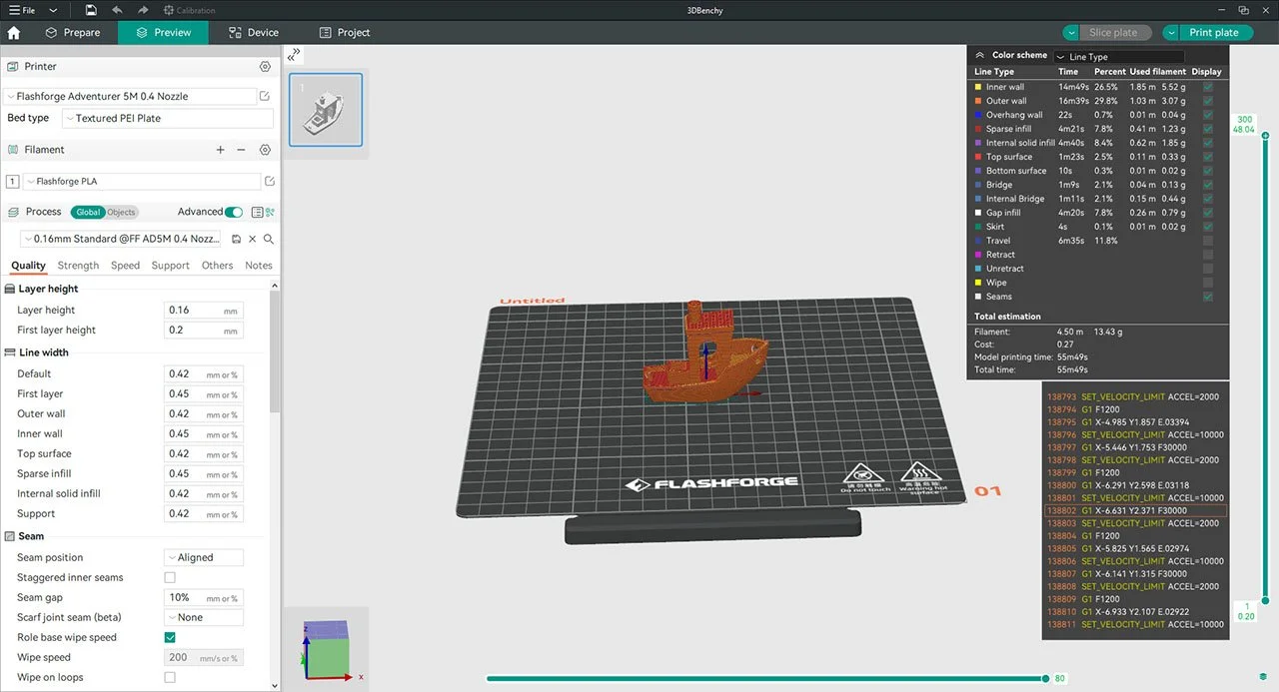1279x692 pixels.
Task: Open the Scarf joint seam dropdown
Action: (x=203, y=617)
